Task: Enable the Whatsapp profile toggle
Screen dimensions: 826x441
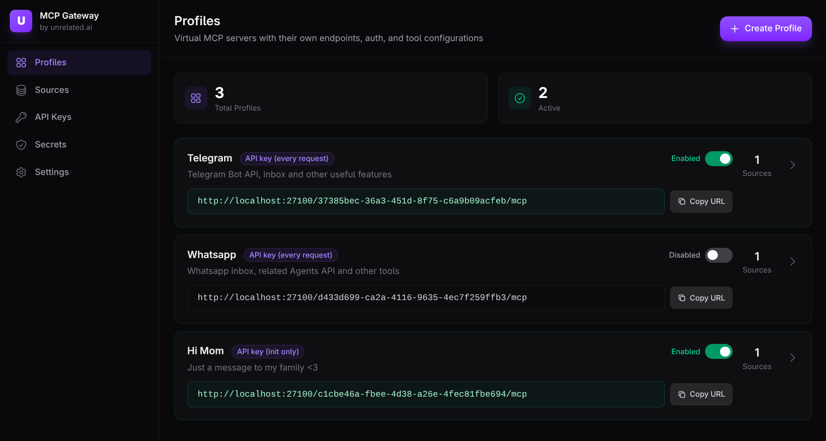Action: (x=719, y=255)
